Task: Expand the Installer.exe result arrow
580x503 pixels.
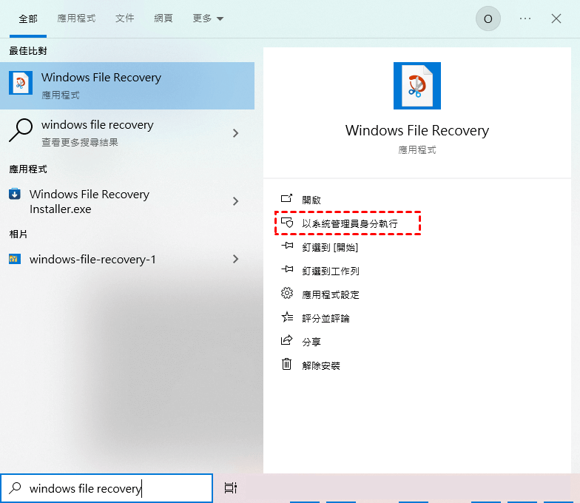Action: click(x=235, y=201)
